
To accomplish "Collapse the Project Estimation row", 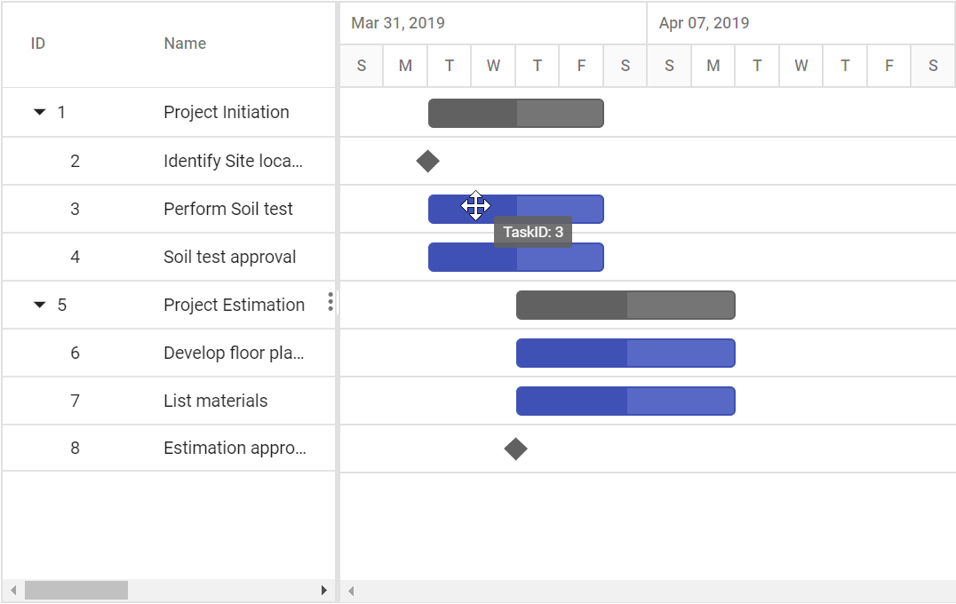I will coord(40,305).
